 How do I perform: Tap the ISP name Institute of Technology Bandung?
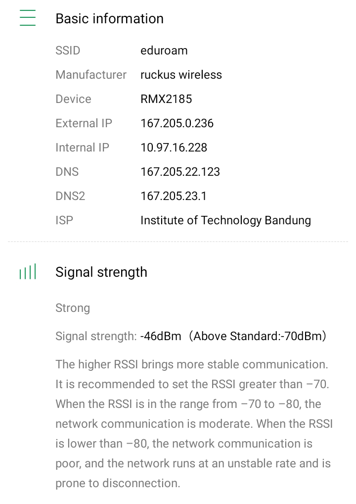(x=225, y=220)
